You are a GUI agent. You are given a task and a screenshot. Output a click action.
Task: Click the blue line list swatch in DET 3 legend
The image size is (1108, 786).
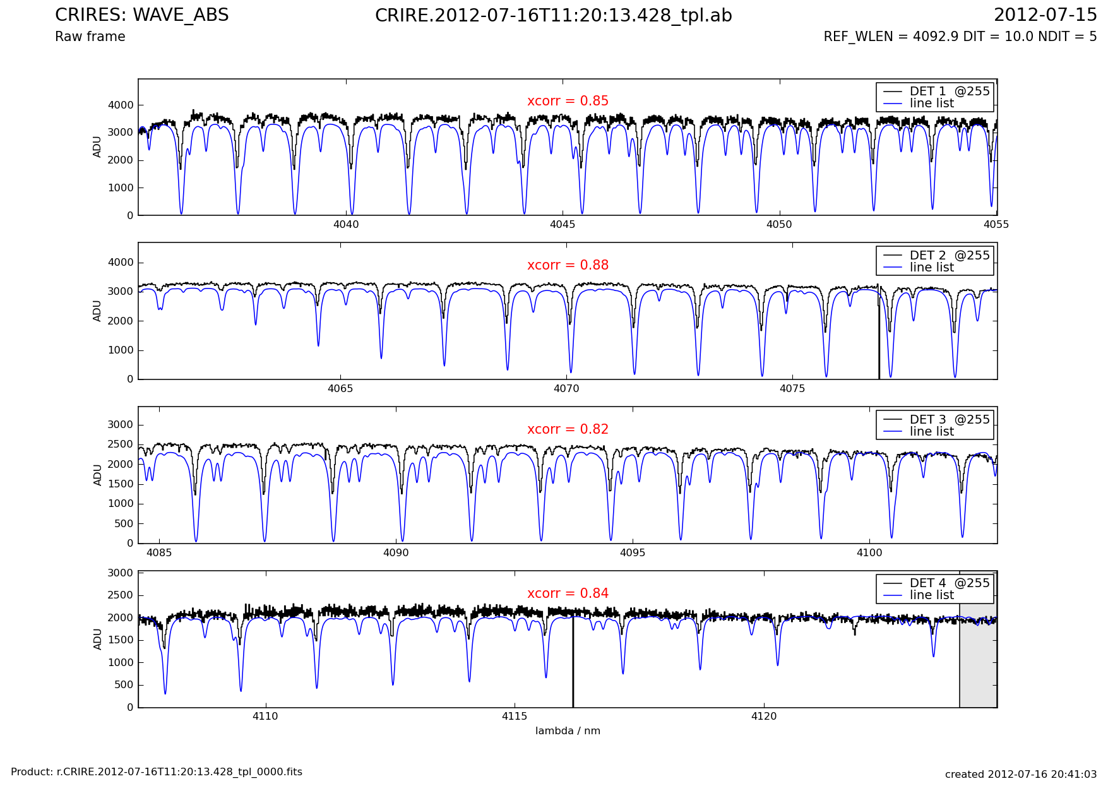(x=893, y=432)
